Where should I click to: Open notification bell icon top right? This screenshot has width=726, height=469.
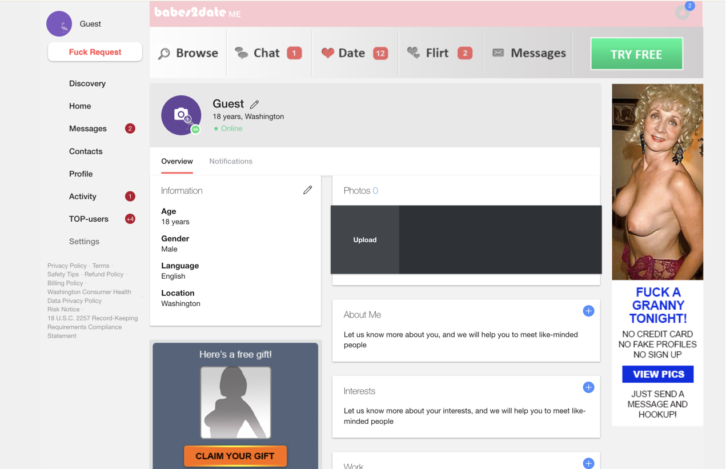[683, 11]
